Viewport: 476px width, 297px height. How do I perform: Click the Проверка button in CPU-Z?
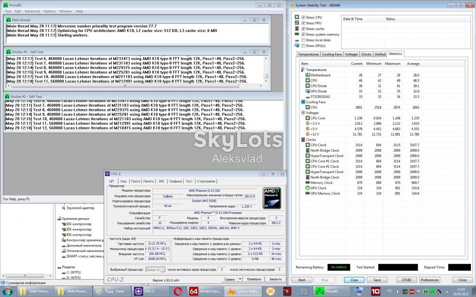(254, 279)
